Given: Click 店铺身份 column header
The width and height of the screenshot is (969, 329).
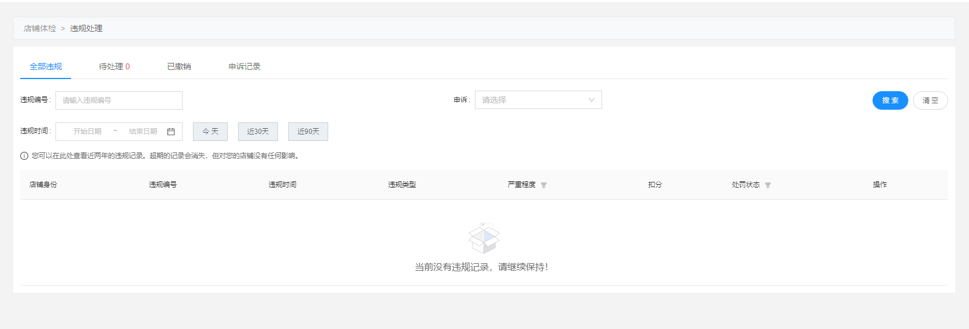Looking at the screenshot, I should tap(43, 185).
